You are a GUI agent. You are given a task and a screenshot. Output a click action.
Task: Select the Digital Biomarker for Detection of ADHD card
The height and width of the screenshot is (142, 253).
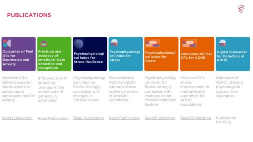pyautogui.click(x=233, y=54)
